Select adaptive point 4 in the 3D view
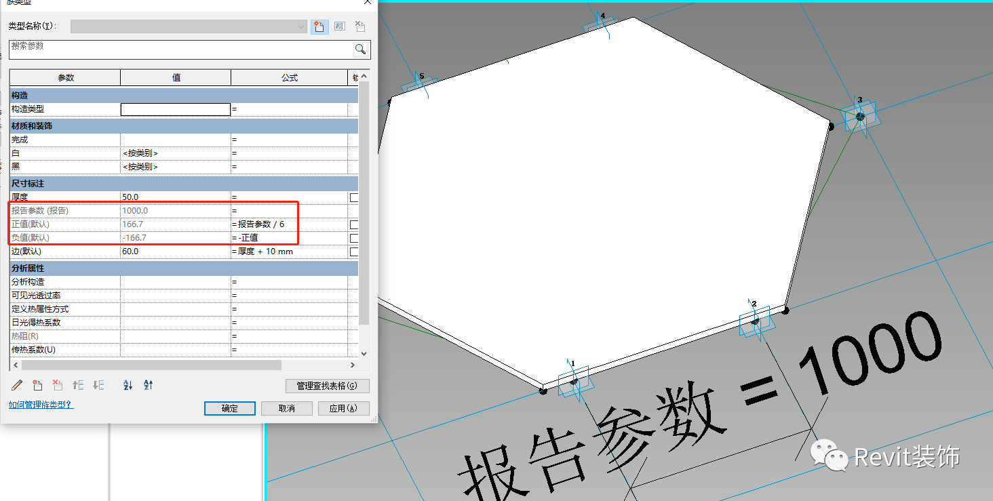 click(x=601, y=24)
